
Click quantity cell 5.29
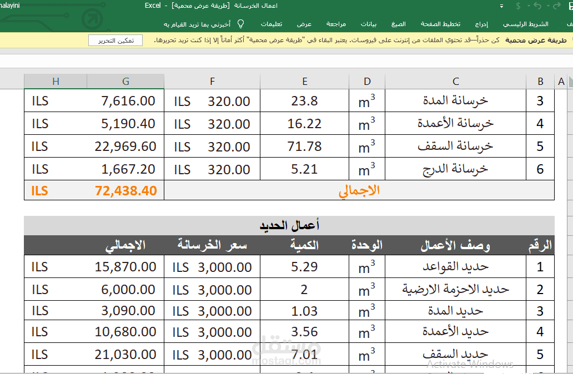click(304, 267)
